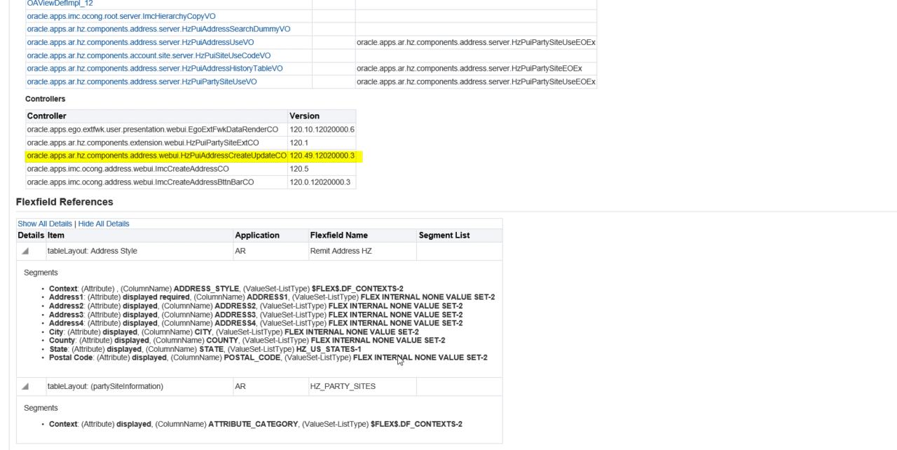Click the ImcHierarchyCopyVO server link
897x450 pixels.
[x=121, y=16]
